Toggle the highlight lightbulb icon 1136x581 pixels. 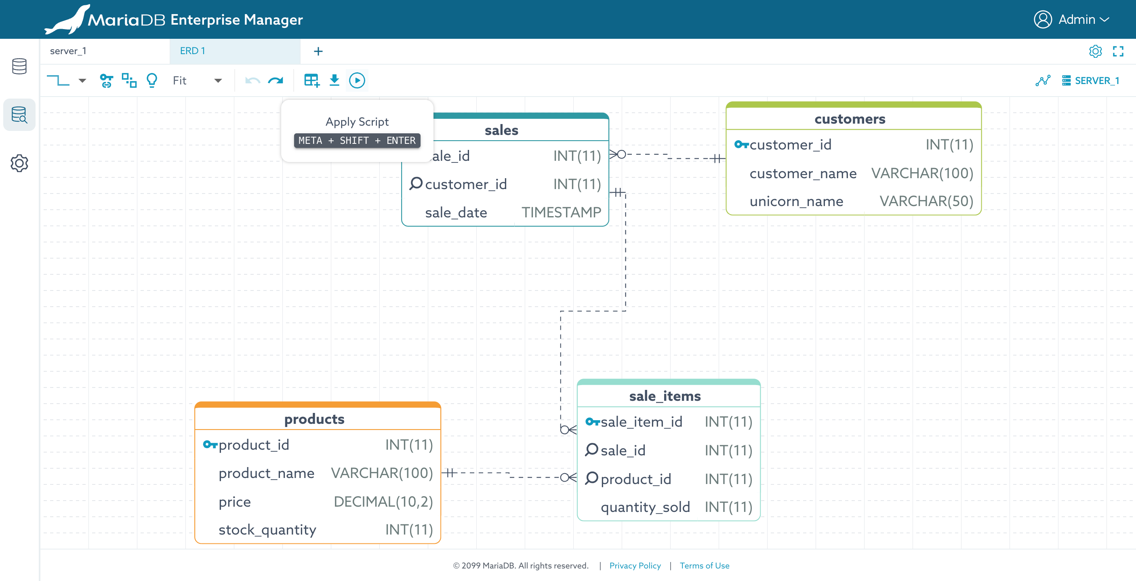tap(152, 80)
